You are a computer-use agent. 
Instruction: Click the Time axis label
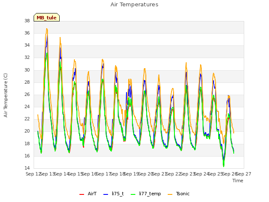[x=238, y=181]
